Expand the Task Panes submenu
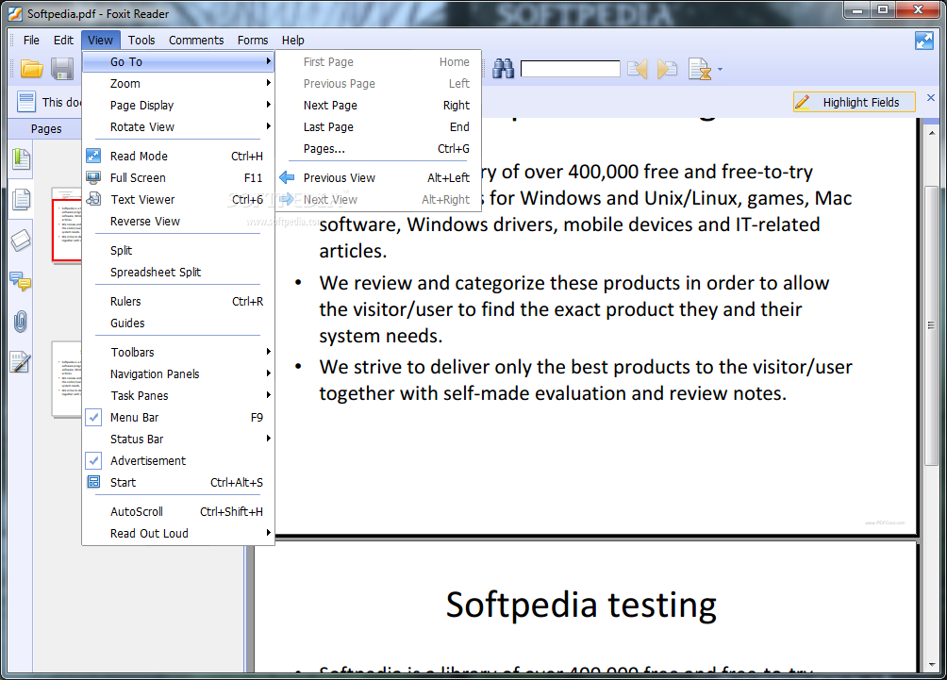 pyautogui.click(x=178, y=395)
